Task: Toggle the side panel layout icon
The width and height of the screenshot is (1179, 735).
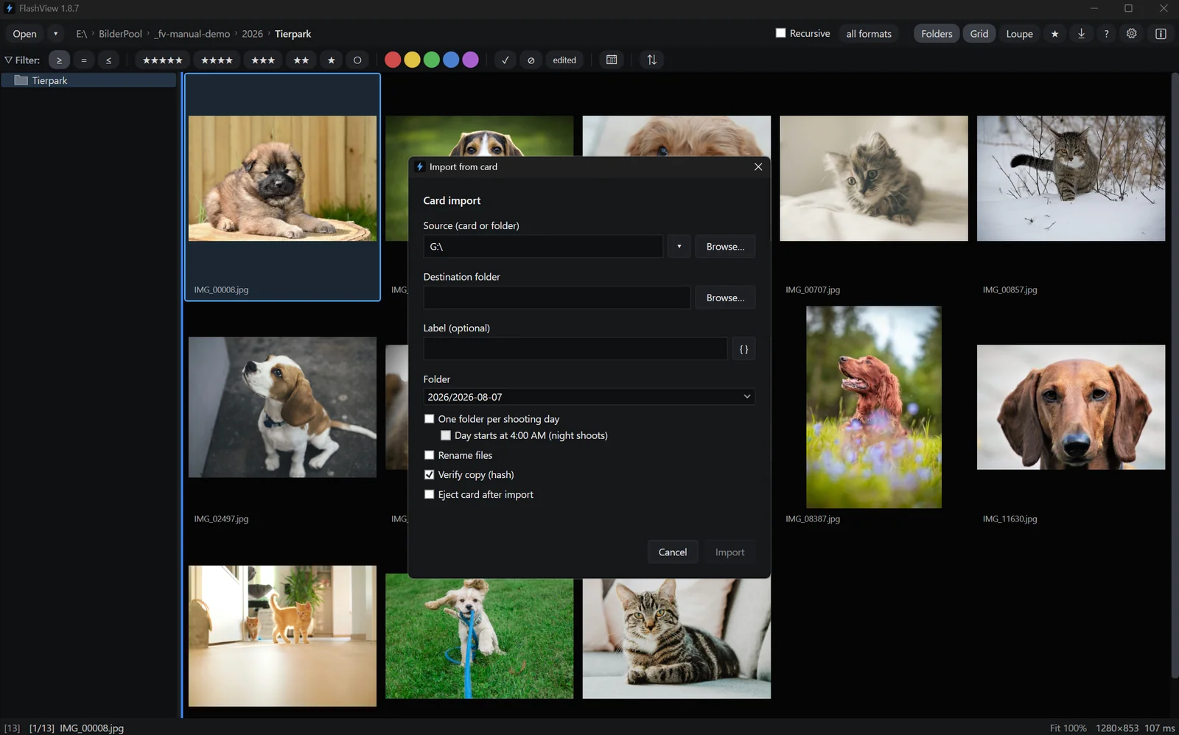Action: pos(1161,34)
